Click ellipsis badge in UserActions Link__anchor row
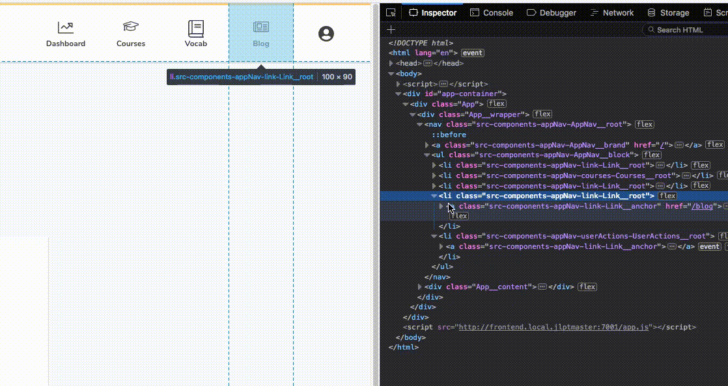This screenshot has height=386, width=728. point(671,246)
